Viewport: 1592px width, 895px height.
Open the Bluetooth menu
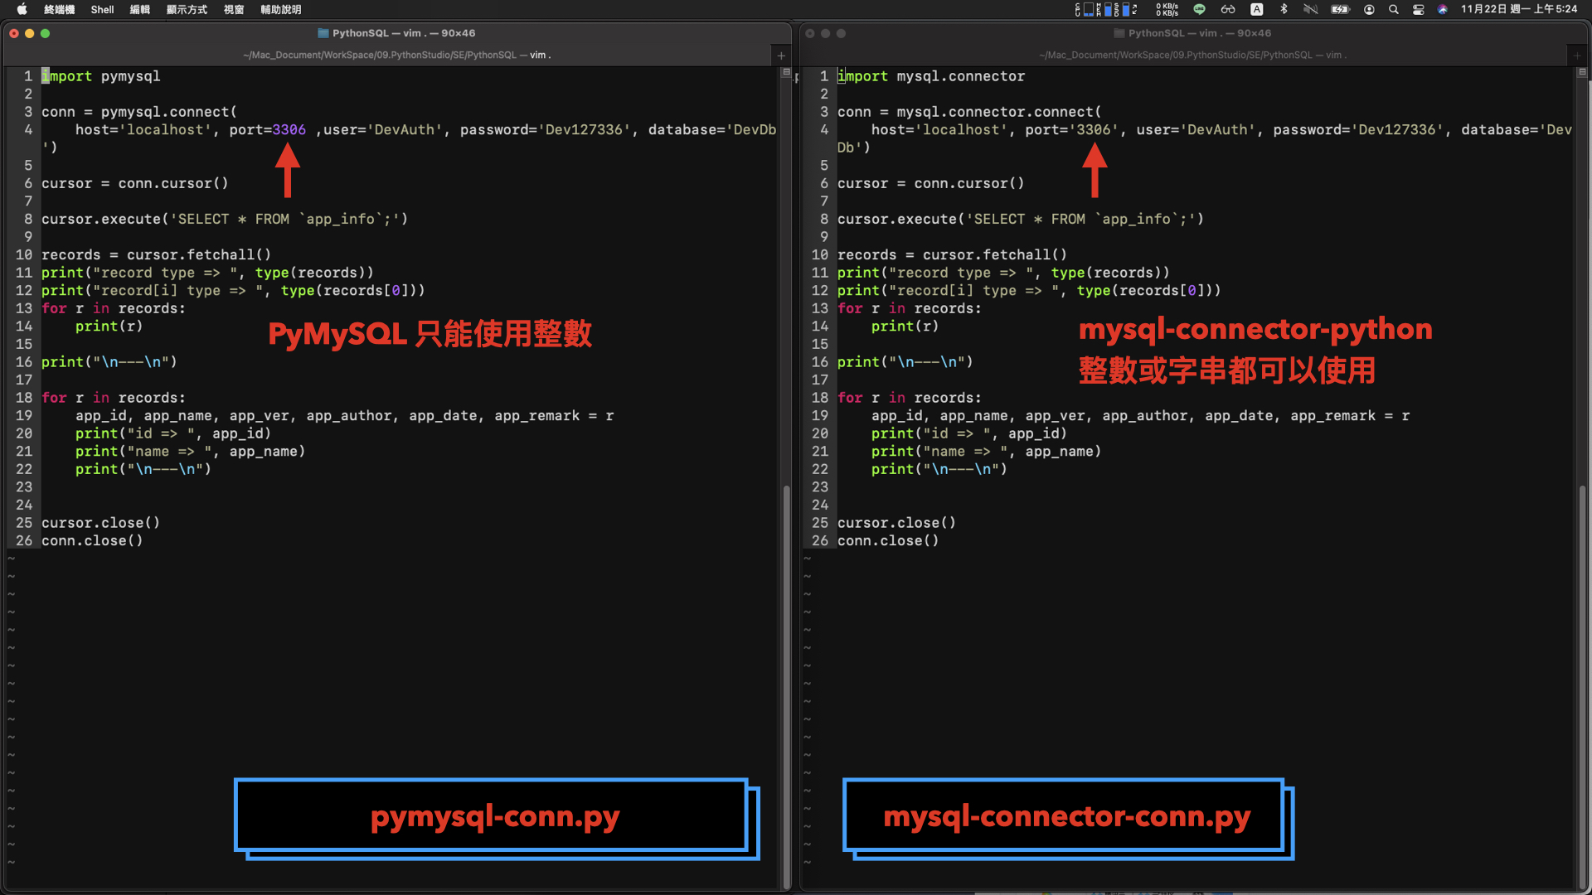1284,9
